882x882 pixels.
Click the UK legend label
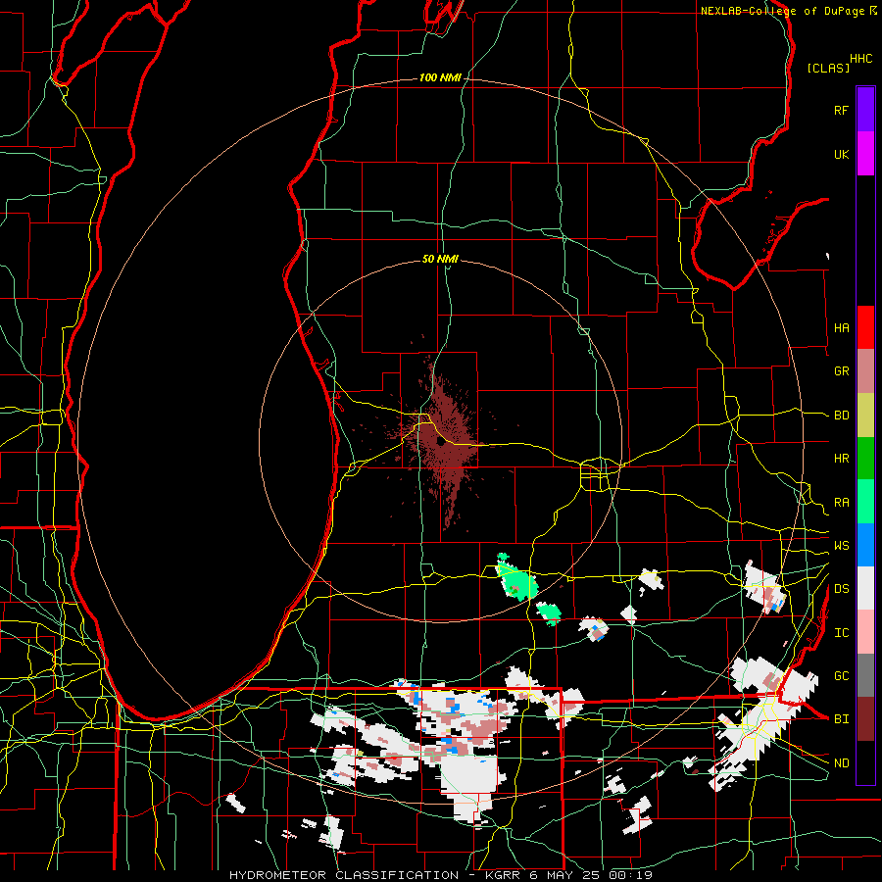point(841,154)
